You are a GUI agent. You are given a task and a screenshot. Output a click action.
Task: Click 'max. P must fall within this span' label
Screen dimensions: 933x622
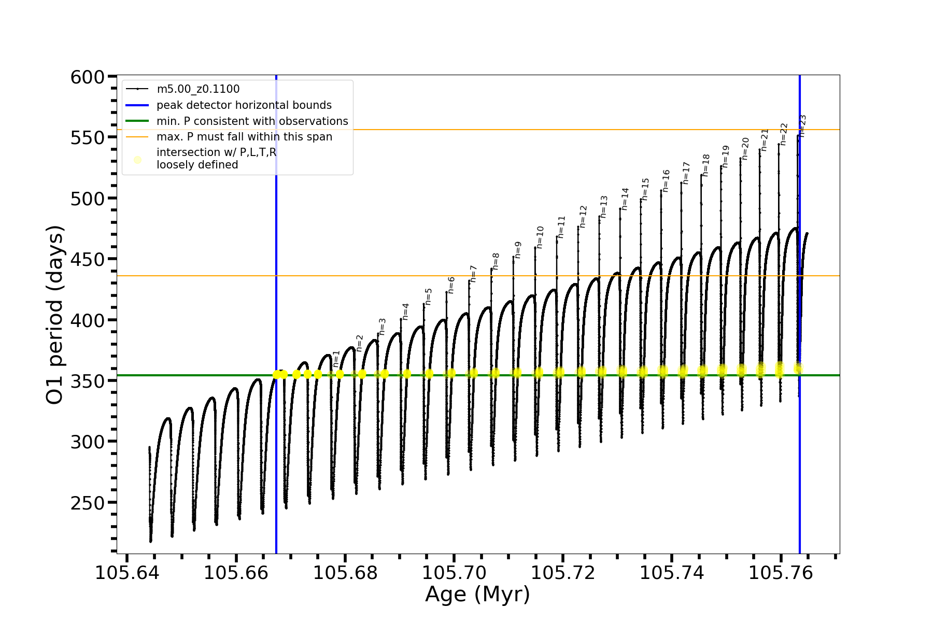pyautogui.click(x=244, y=137)
